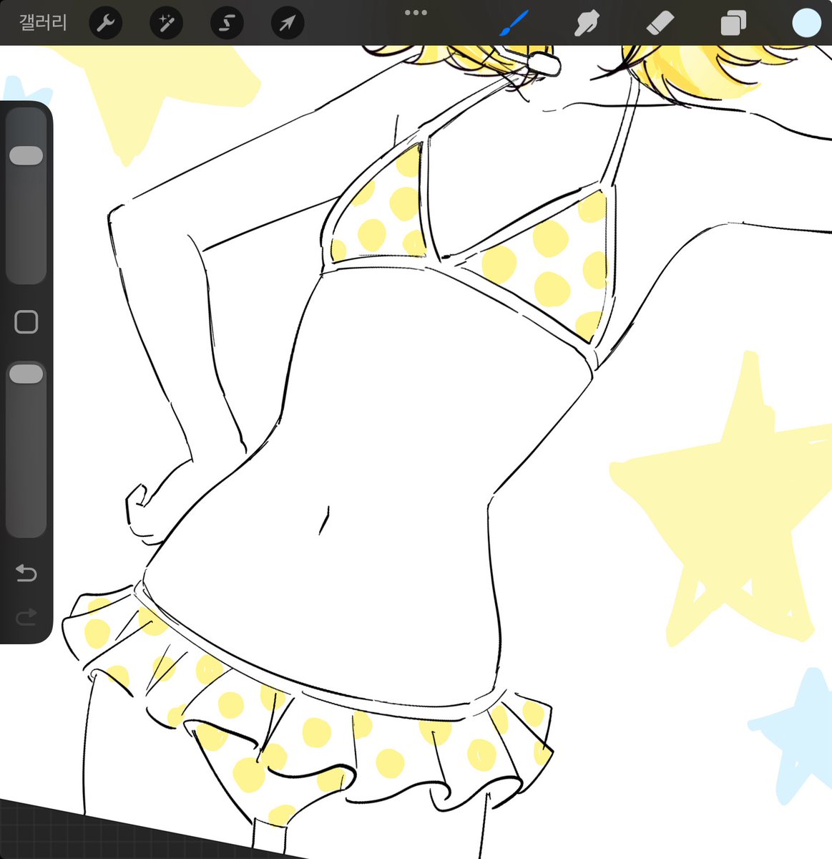Click the brush size slider handle

[26, 156]
